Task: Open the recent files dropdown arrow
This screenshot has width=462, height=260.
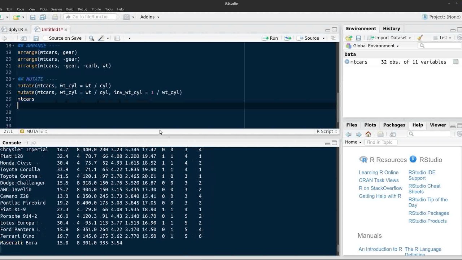Action: point(23,17)
